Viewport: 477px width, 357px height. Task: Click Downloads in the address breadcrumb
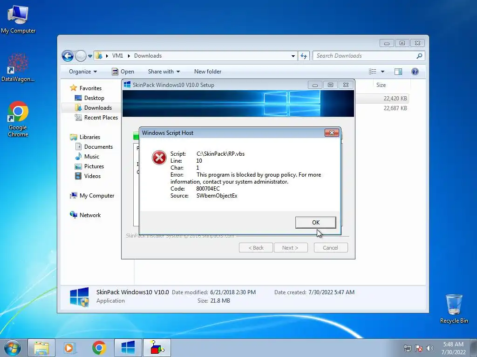[148, 56]
